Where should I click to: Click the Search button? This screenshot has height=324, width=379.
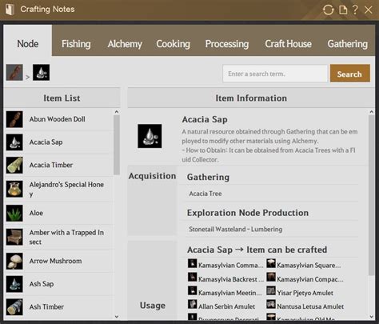tap(350, 73)
